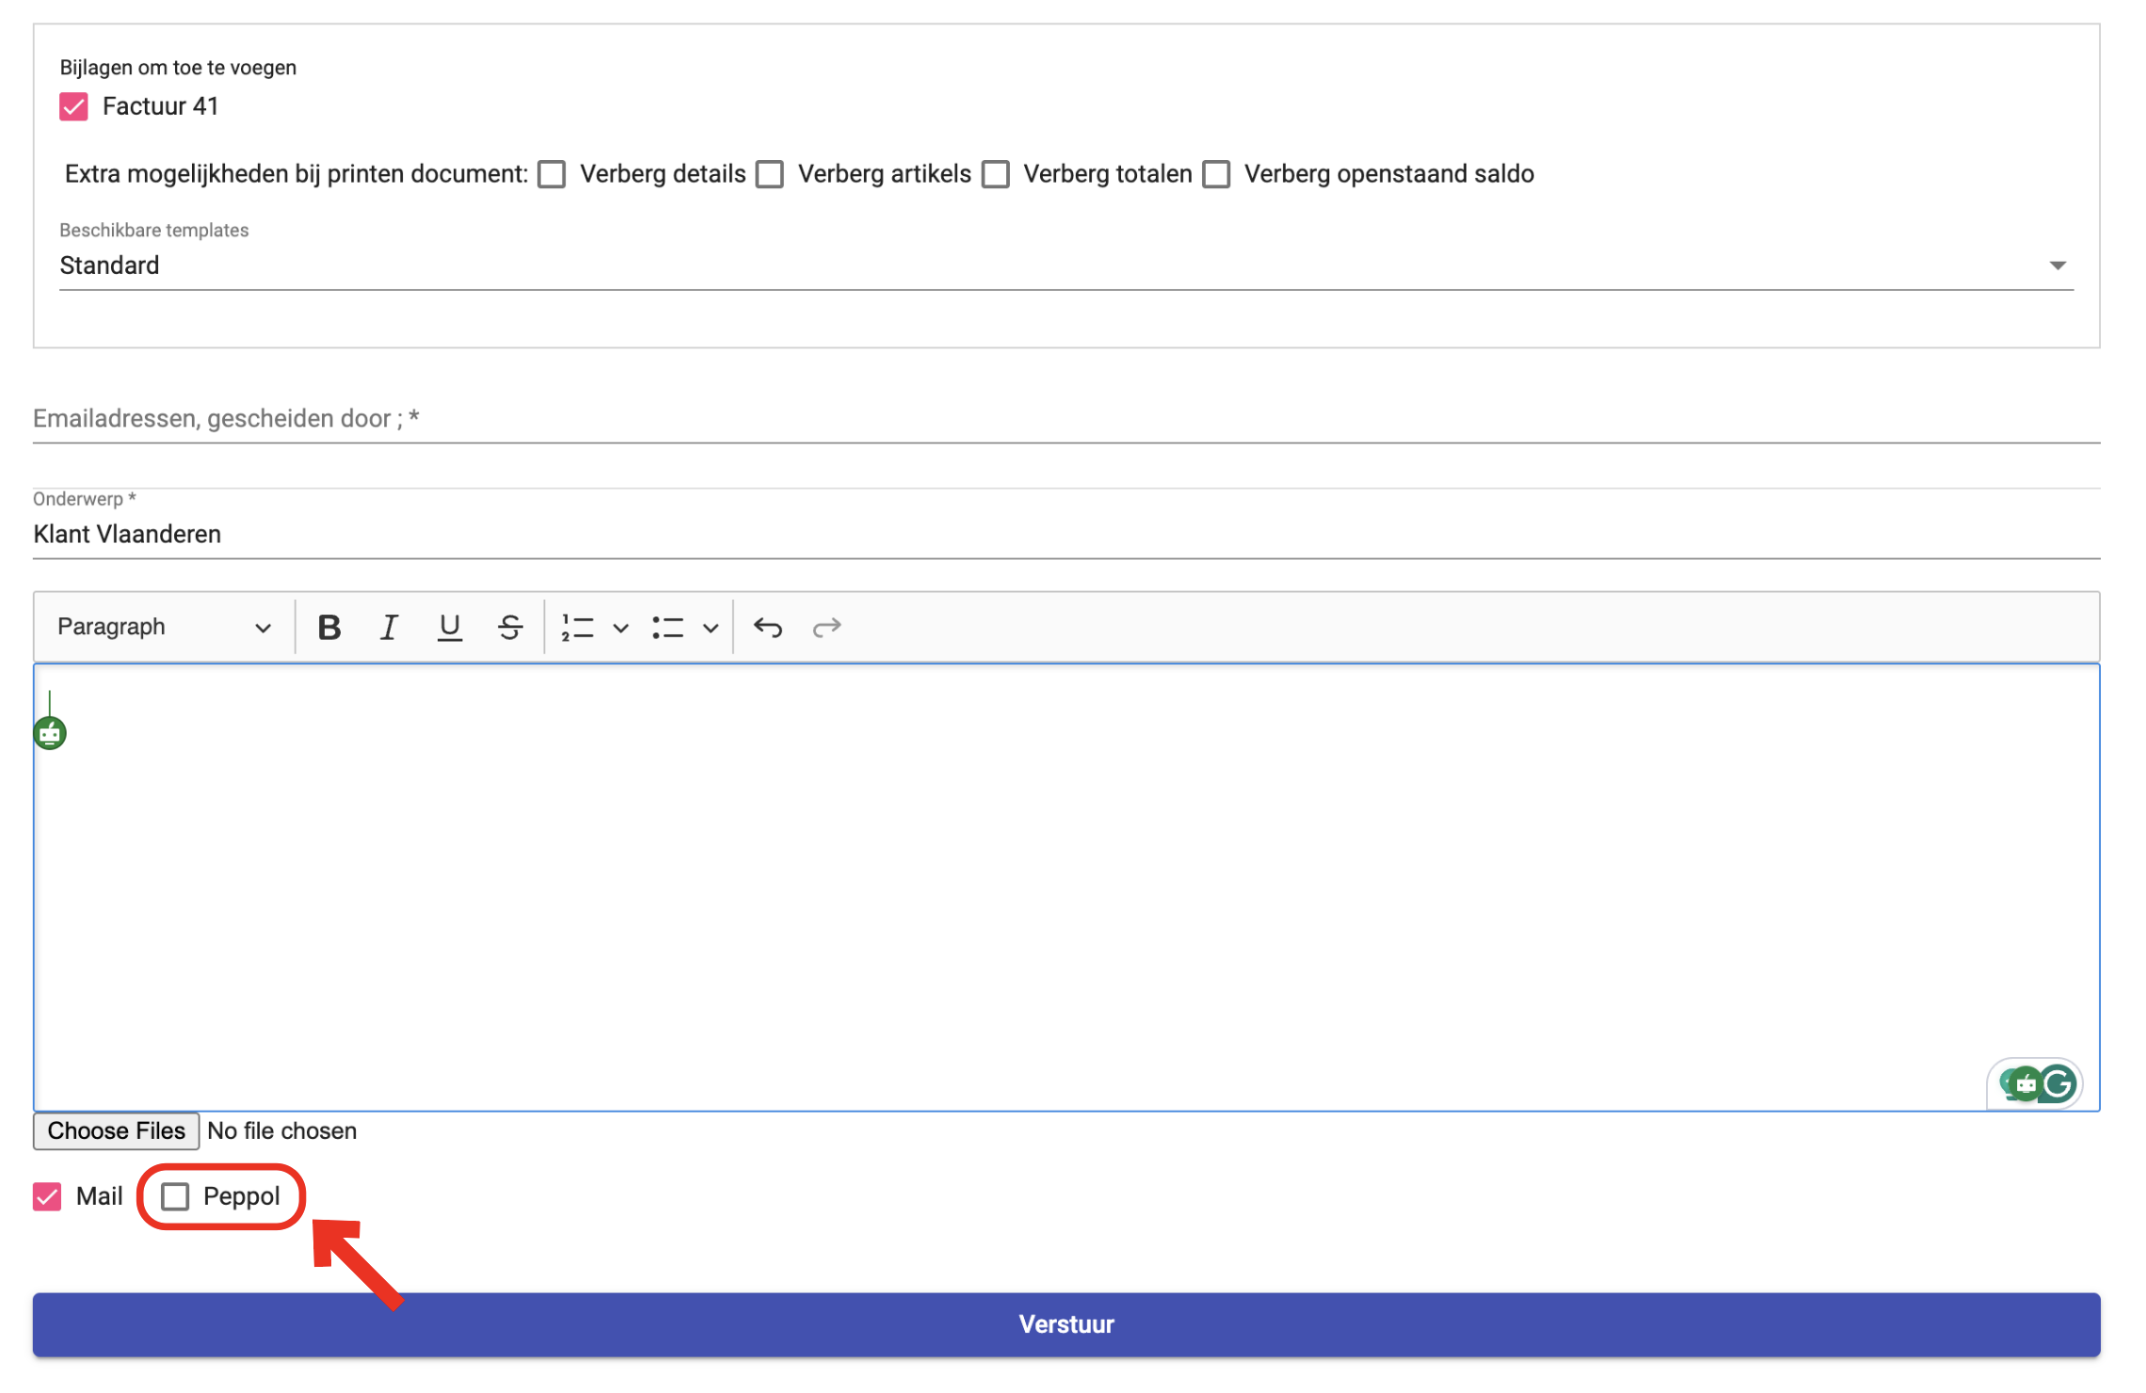Enable the Peppol checkbox
This screenshot has height=1393, width=2146.
[x=175, y=1196]
